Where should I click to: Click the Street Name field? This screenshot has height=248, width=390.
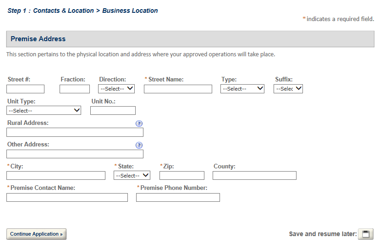click(x=178, y=89)
